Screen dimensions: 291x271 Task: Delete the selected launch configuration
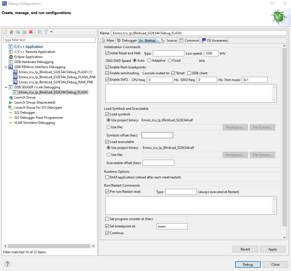[31, 32]
